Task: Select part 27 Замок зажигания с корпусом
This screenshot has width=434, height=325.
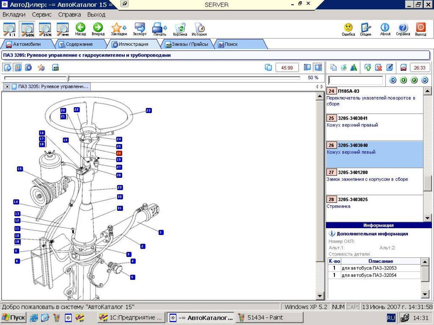Action: [x=374, y=181]
